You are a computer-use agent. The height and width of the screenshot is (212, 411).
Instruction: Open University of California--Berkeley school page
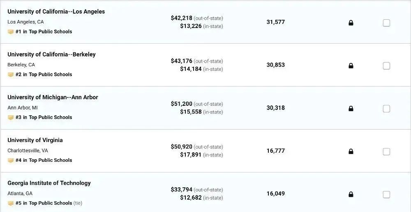(x=51, y=54)
